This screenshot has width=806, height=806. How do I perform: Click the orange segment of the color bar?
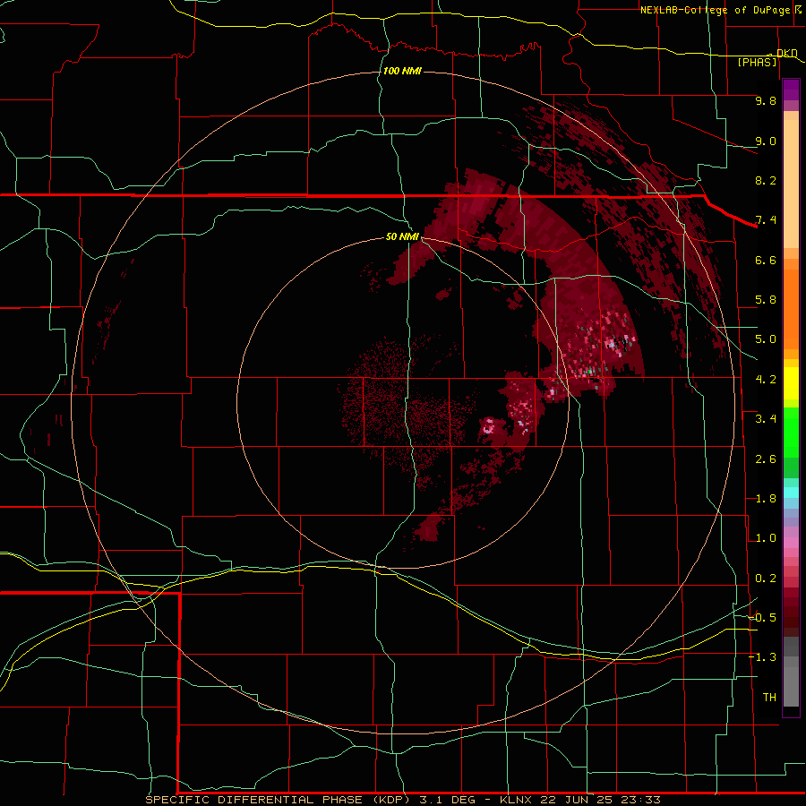(791, 308)
